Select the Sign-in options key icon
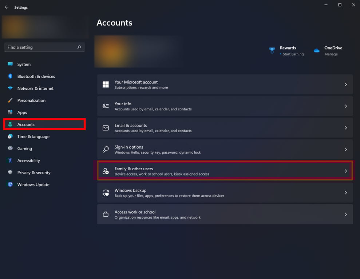This screenshot has width=360, height=279. pos(106,149)
